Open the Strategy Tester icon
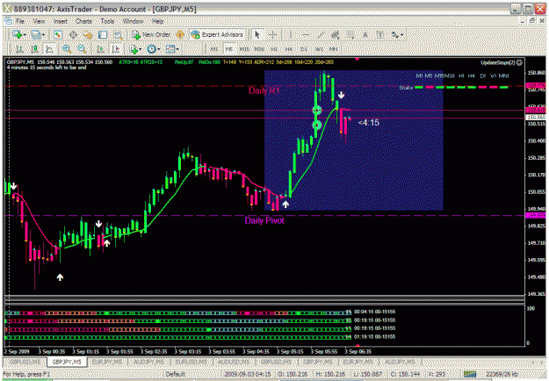The width and height of the screenshot is (549, 381). pos(118,34)
